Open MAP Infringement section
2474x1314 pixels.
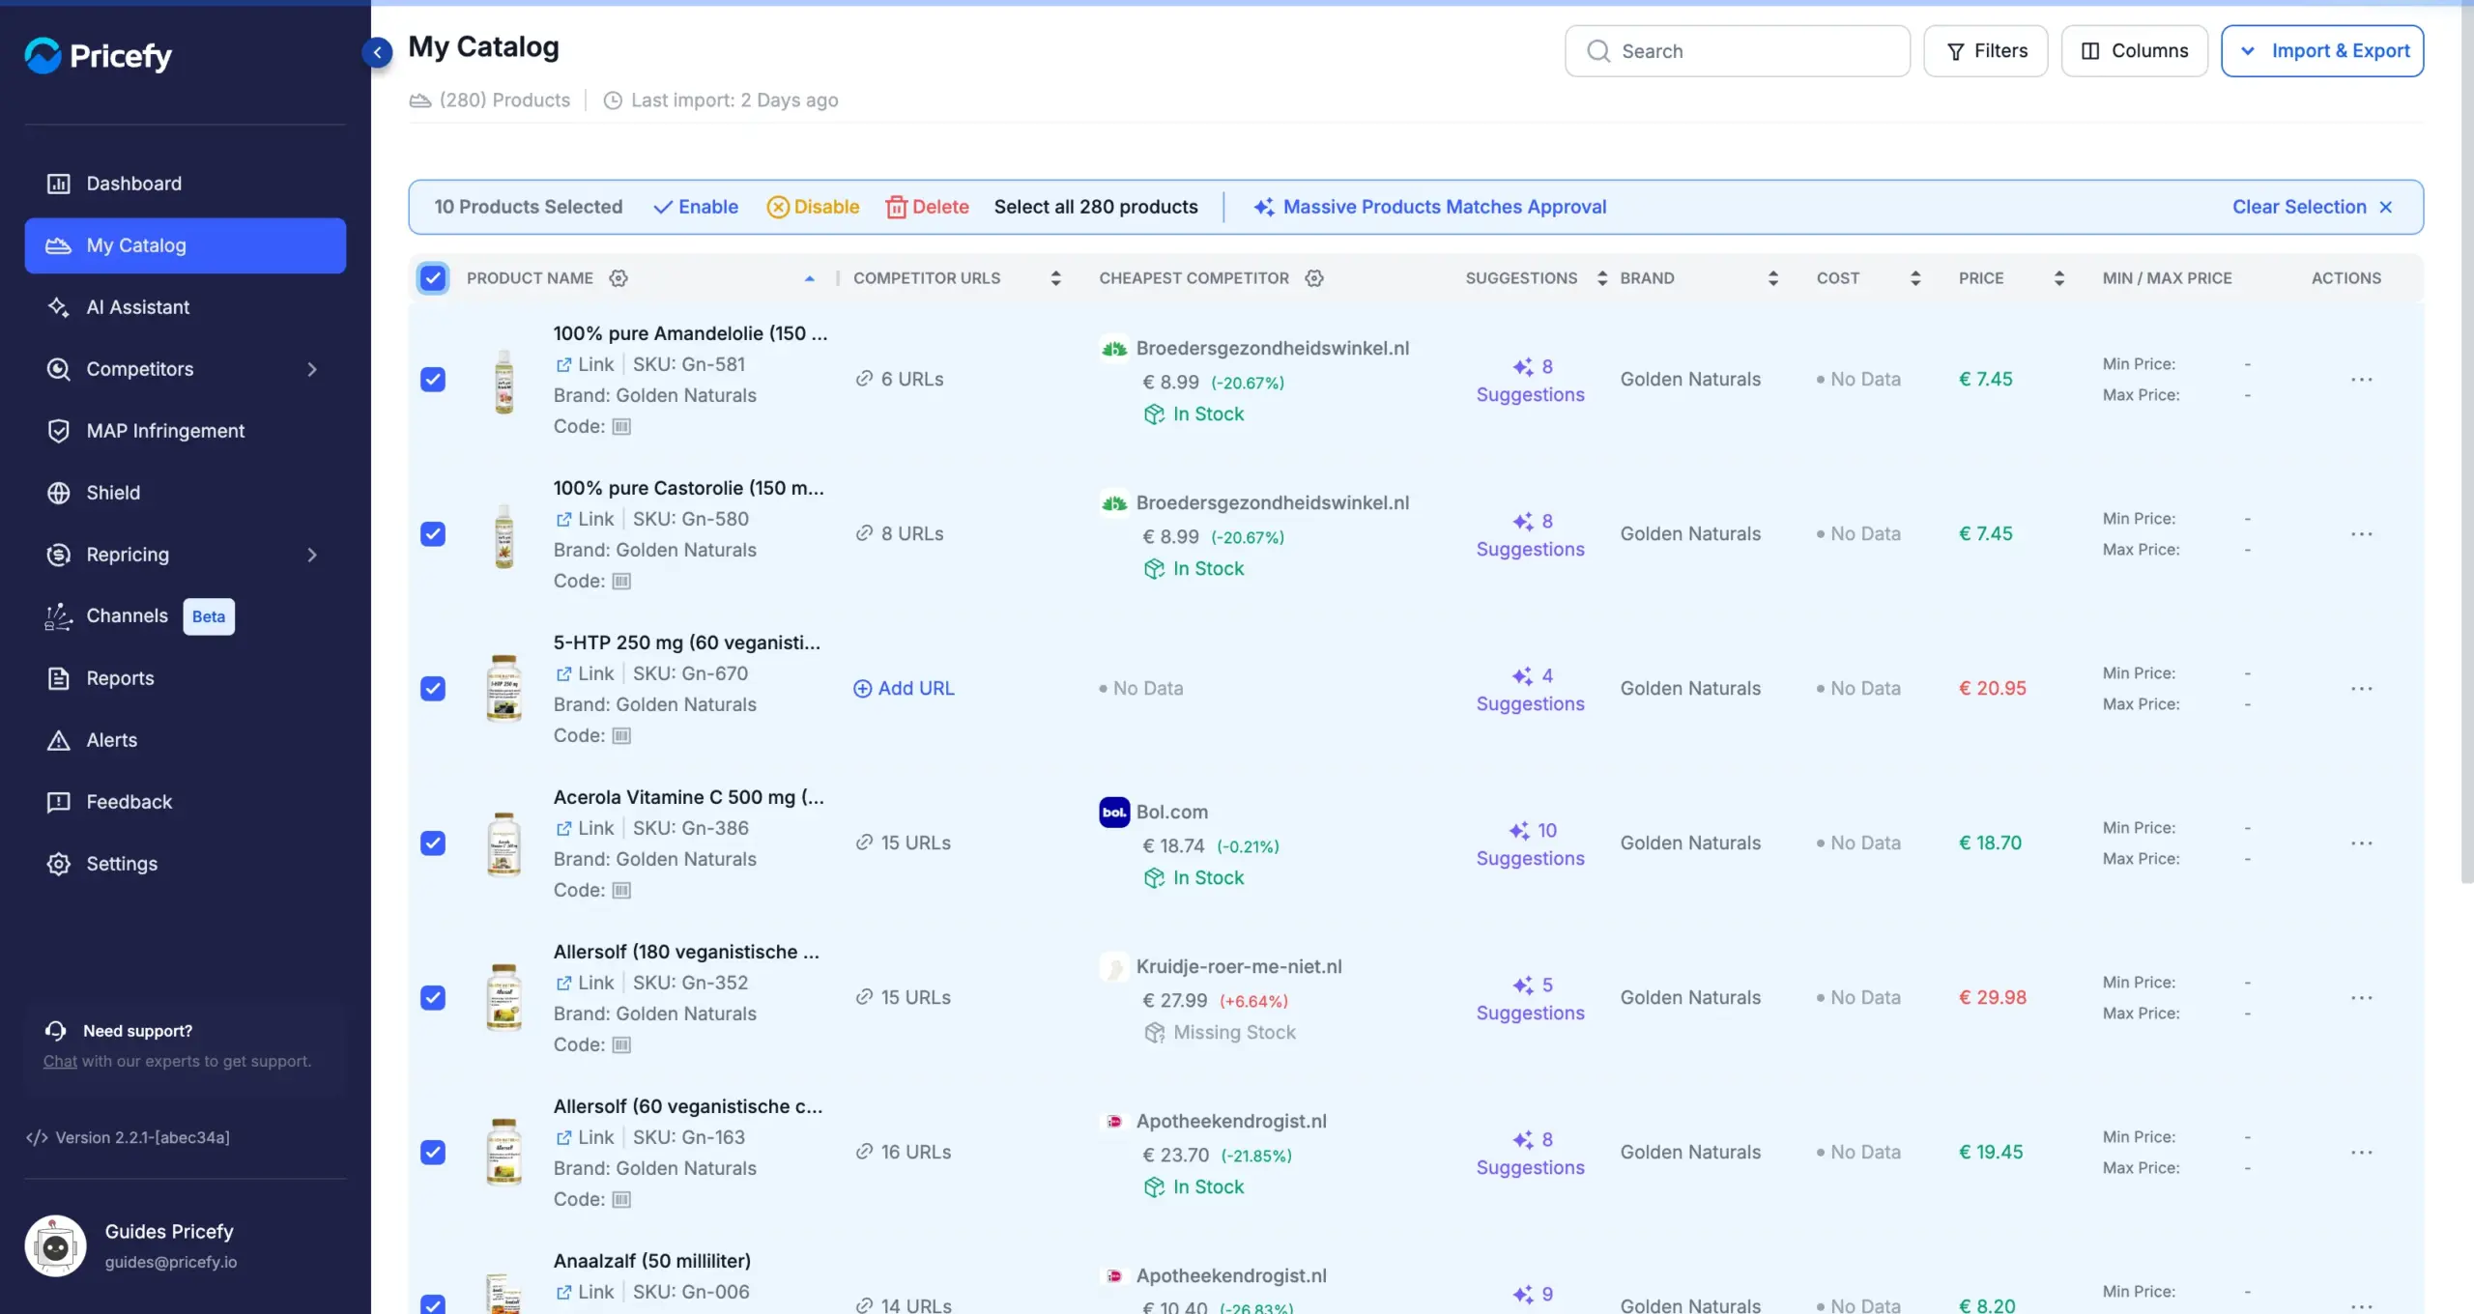186,431
